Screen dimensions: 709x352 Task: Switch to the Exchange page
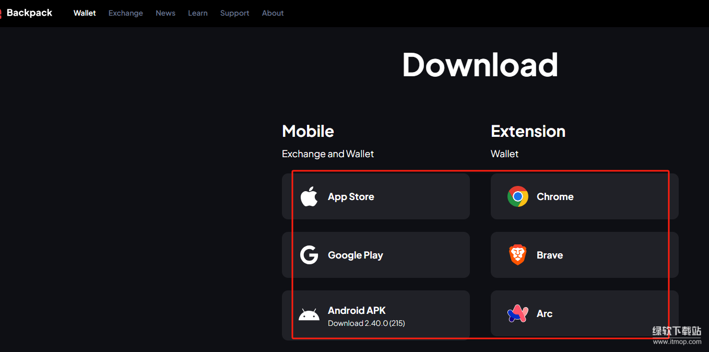[125, 13]
